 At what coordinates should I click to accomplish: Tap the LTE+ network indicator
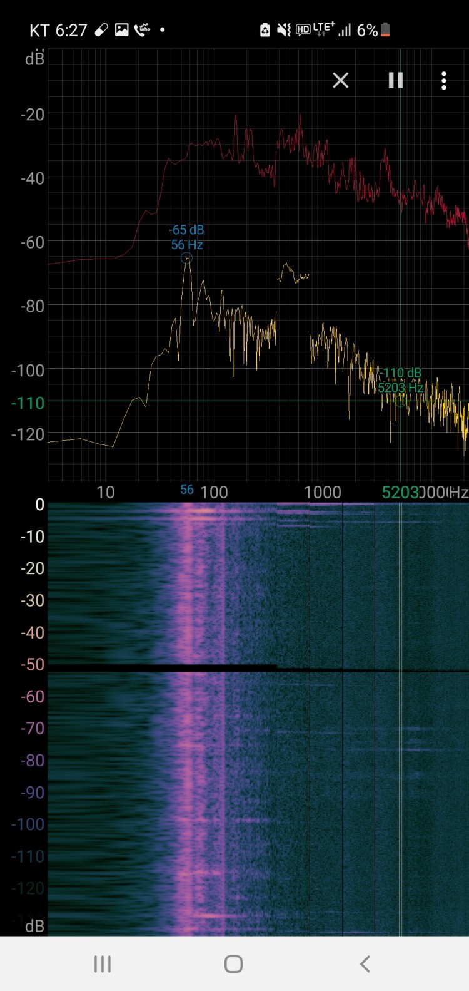coord(323,29)
